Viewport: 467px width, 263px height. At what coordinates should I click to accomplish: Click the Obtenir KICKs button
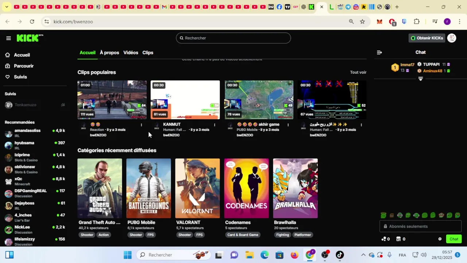pos(427,38)
